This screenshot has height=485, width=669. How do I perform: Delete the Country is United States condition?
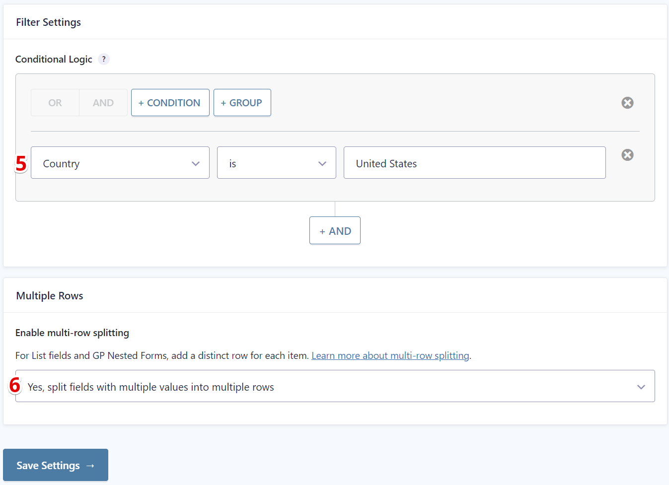[x=627, y=155]
